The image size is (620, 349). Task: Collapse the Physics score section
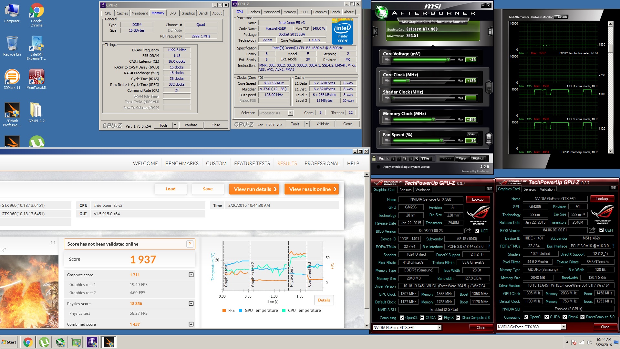click(191, 303)
